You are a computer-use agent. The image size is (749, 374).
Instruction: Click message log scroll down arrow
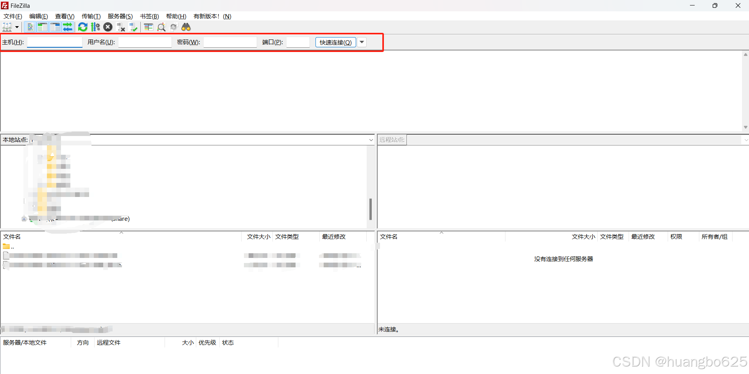745,127
